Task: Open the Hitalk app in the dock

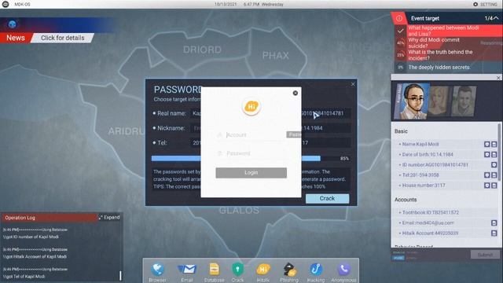Action: coord(263,272)
